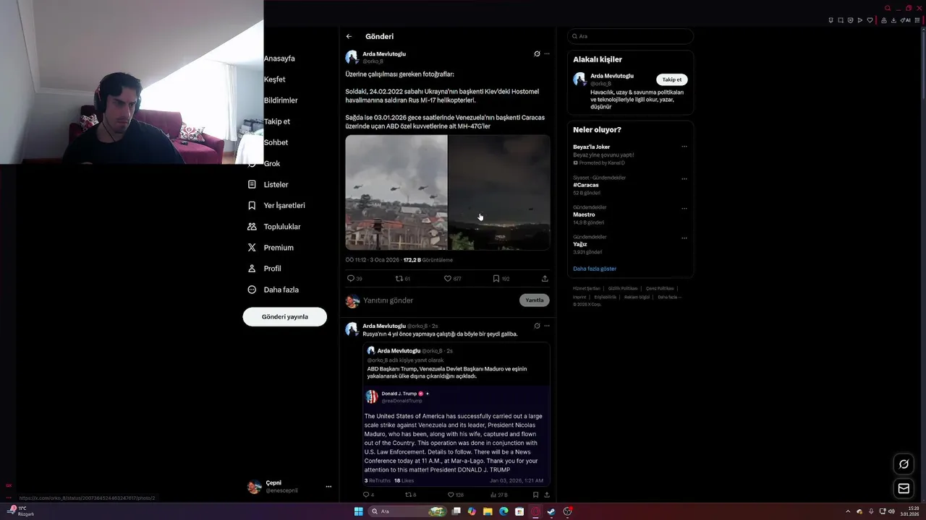Open left photo of Mi-17 helicopters
The width and height of the screenshot is (926, 520).
pyautogui.click(x=396, y=192)
